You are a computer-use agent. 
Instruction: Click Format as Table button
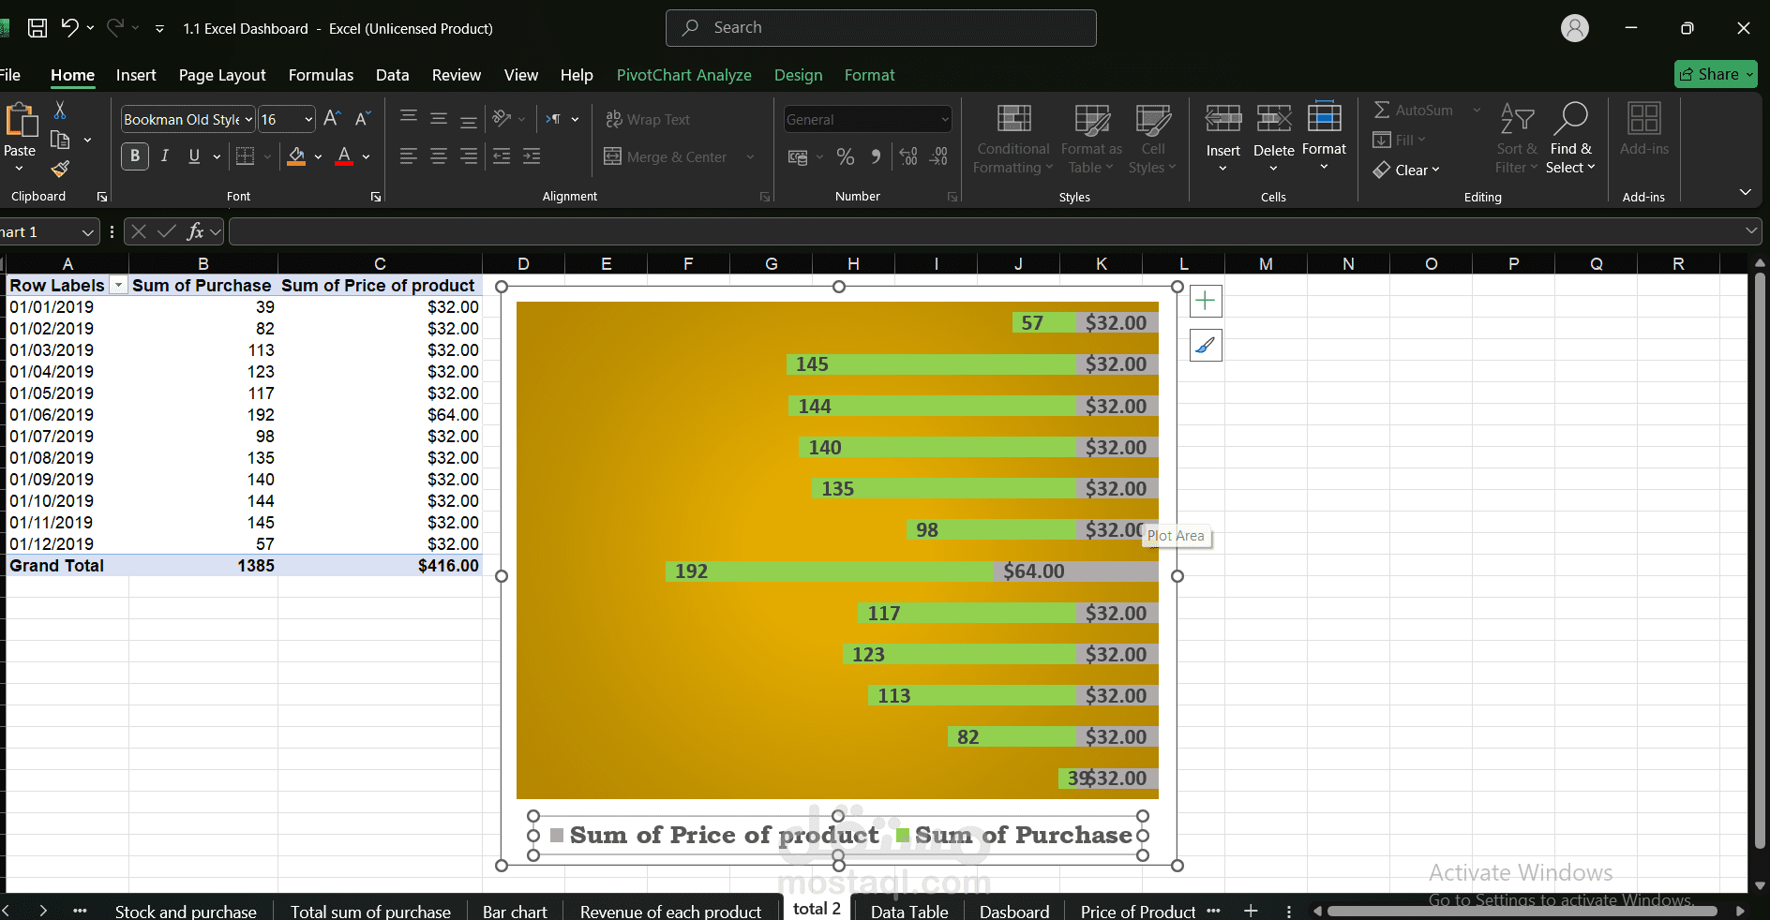[x=1091, y=139]
